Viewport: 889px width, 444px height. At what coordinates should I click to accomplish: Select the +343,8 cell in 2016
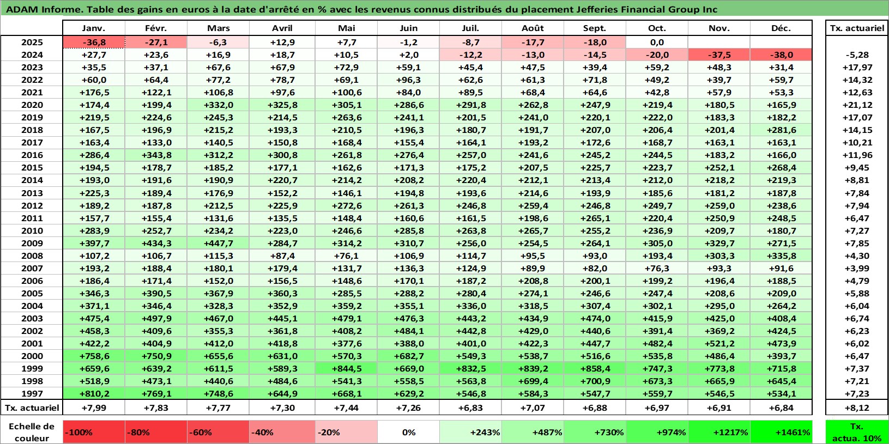pos(156,155)
